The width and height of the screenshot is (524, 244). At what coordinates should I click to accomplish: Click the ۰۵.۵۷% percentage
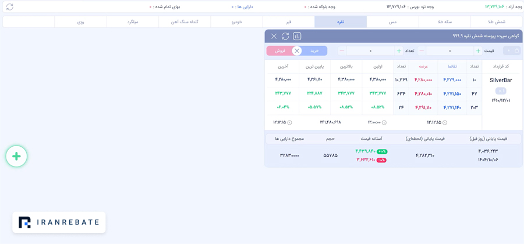click(314, 107)
